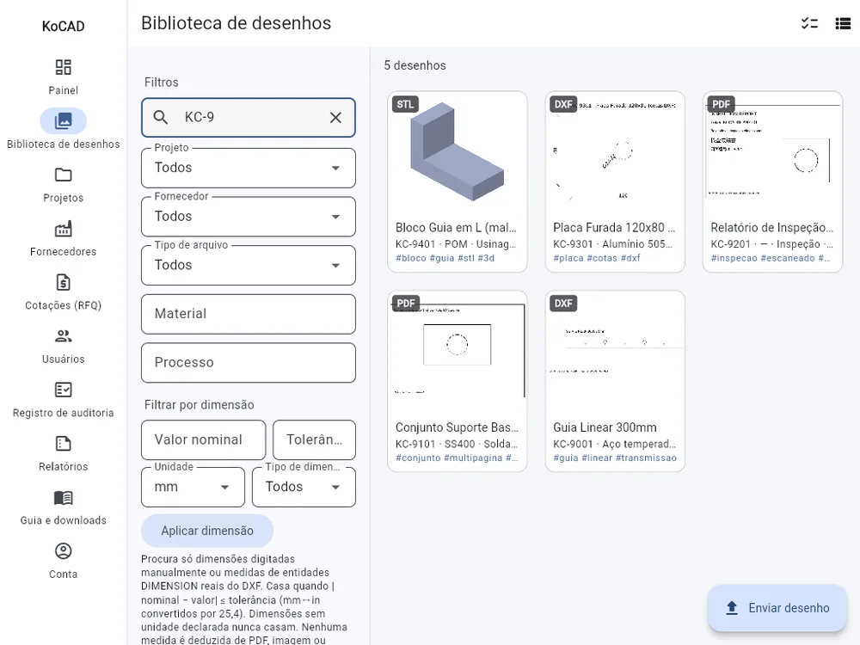The height and width of the screenshot is (645, 860).
Task: Switch to list view icon
Action: 843,23
